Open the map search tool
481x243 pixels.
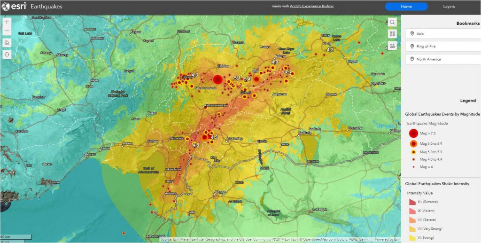(x=392, y=22)
